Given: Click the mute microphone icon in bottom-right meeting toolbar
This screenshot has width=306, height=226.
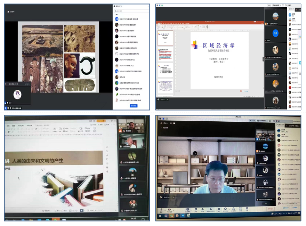Looking at the screenshot, I should (161, 209).
